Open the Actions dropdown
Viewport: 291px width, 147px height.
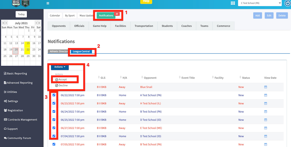pyautogui.click(x=60, y=67)
